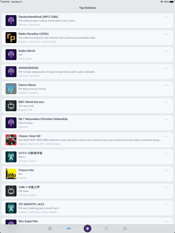The height and width of the screenshot is (233, 175).
Task: Open more options for CNR-1
Action: point(166,187)
